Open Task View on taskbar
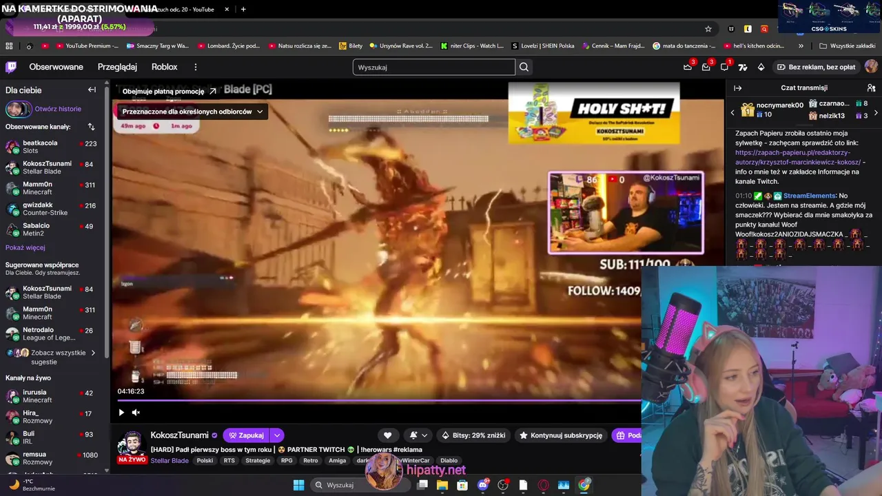This screenshot has width=882, height=496. (422, 485)
